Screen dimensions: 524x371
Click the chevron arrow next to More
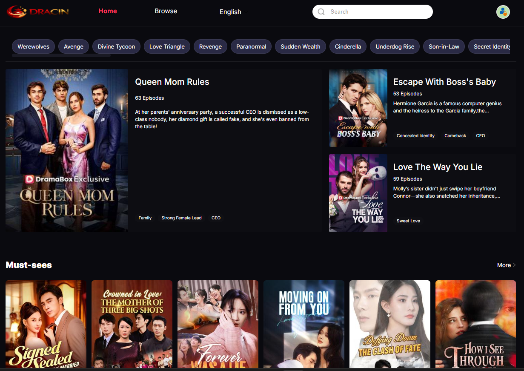click(514, 265)
